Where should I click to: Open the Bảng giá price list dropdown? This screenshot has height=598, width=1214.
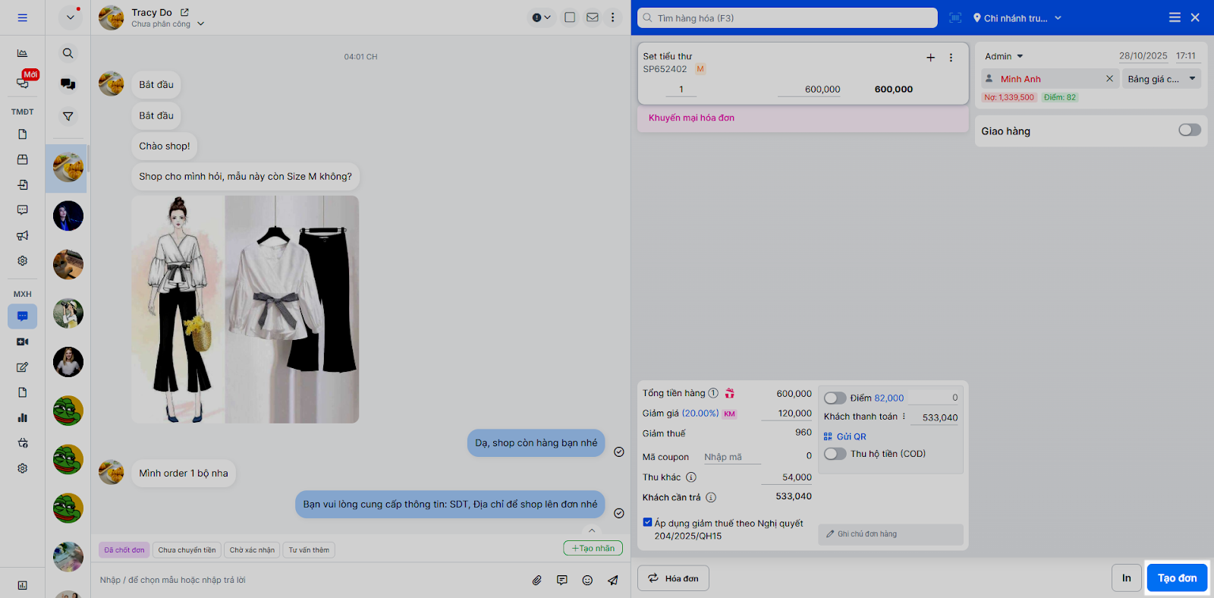[1162, 79]
